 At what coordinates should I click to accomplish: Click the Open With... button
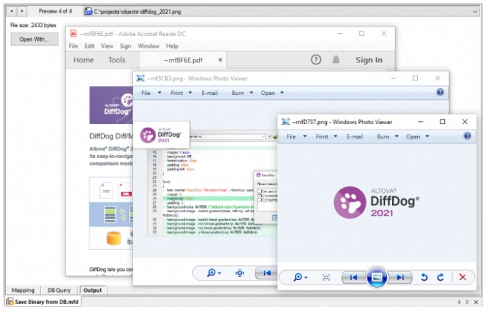[x=34, y=40]
